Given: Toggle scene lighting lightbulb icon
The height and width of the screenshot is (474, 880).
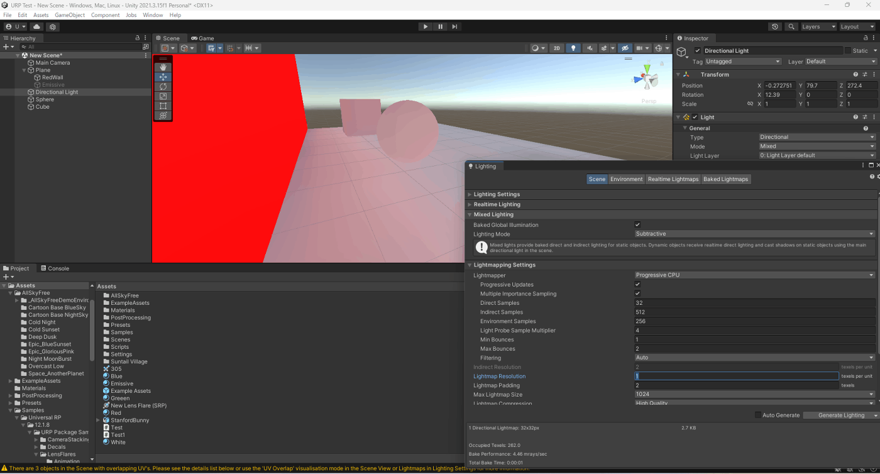Looking at the screenshot, I should click(x=573, y=48).
